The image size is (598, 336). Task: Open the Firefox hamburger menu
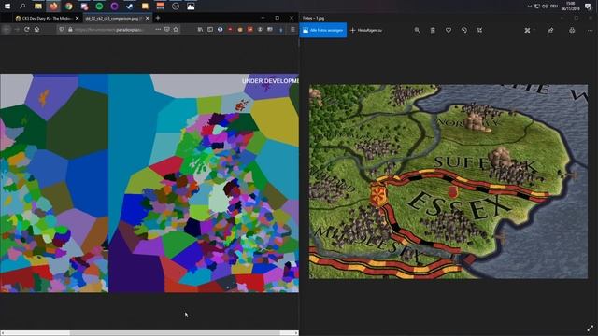[x=292, y=29]
